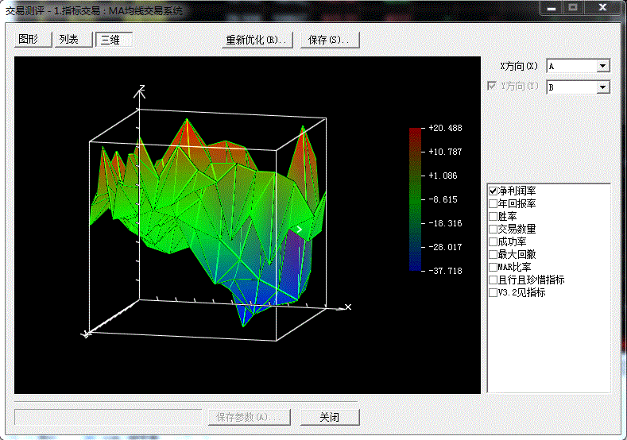Tick the 胜率 checkbox
The width and height of the screenshot is (627, 440).
(x=493, y=217)
